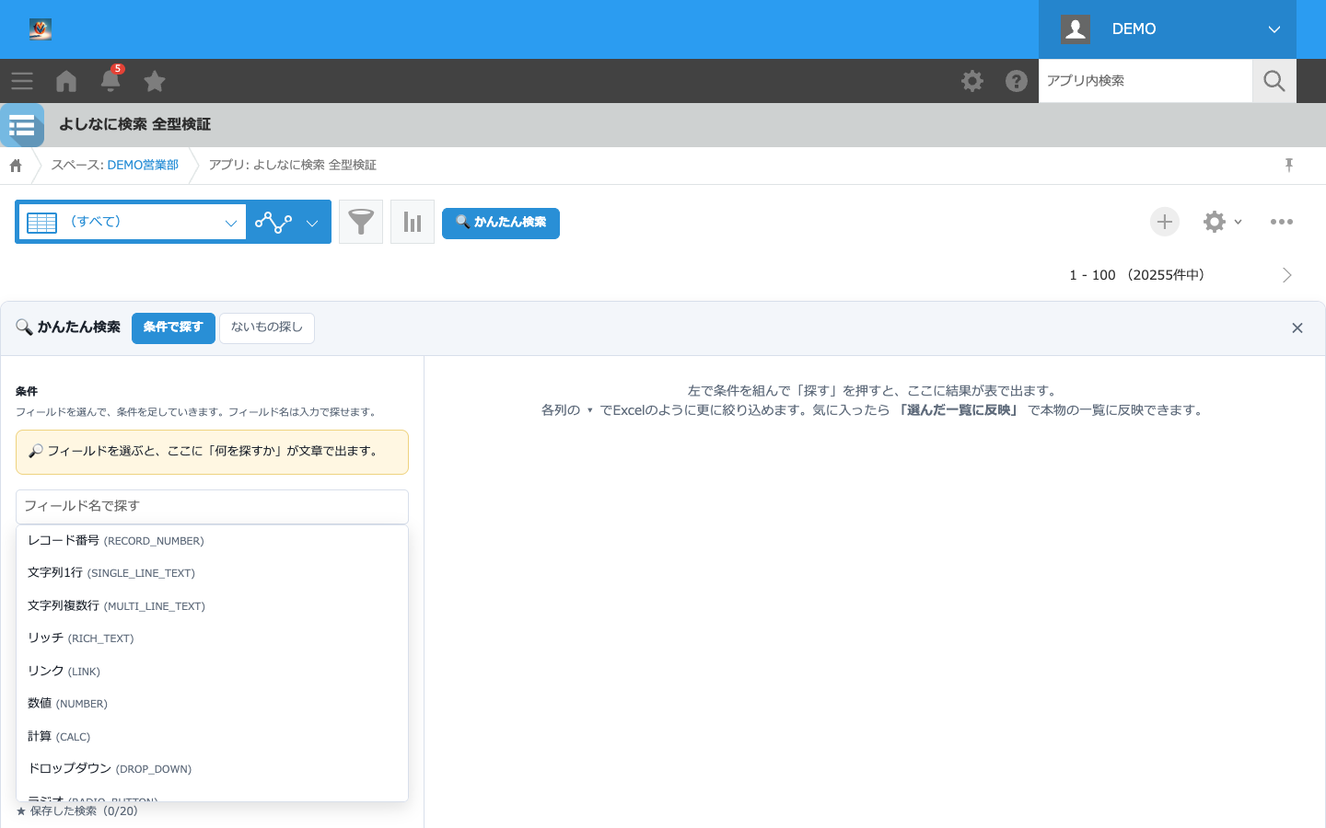Screen dimensions: 1326x828
Task: Click the logo in the top-left corner
Action: pos(40,29)
